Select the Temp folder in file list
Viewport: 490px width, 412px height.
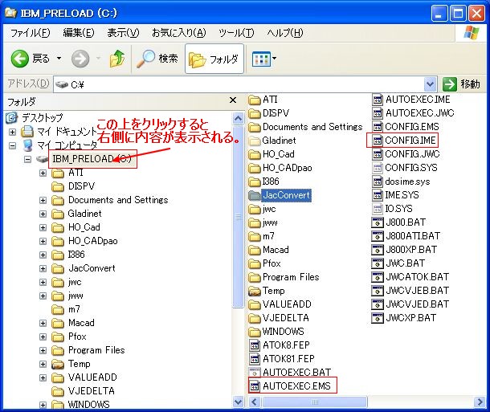coord(273,291)
